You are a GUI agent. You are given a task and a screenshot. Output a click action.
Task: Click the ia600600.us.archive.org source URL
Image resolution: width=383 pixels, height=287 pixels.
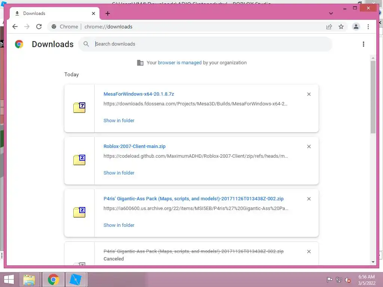pos(196,209)
